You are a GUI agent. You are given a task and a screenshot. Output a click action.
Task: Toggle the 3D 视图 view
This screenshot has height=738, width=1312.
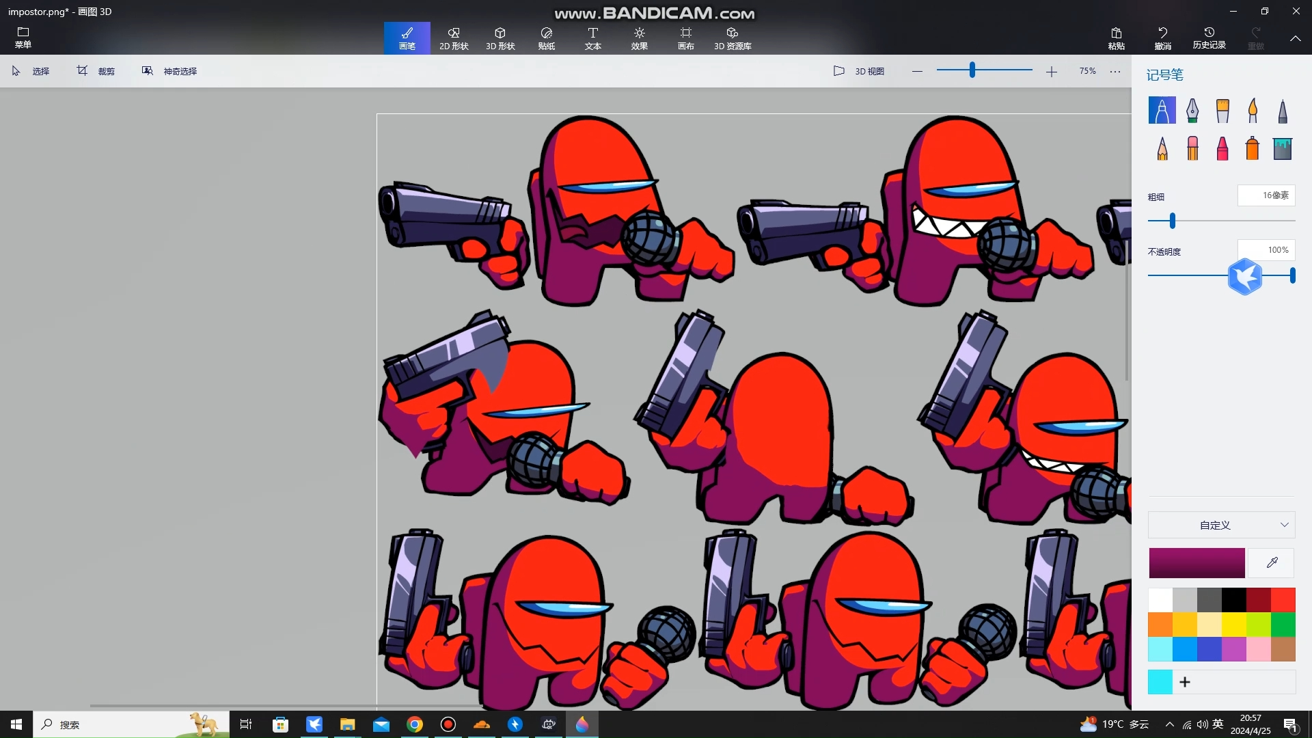(x=859, y=71)
